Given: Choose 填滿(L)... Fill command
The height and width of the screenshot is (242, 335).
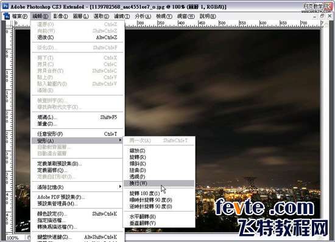Looking at the screenshot, I should [x=77, y=117].
